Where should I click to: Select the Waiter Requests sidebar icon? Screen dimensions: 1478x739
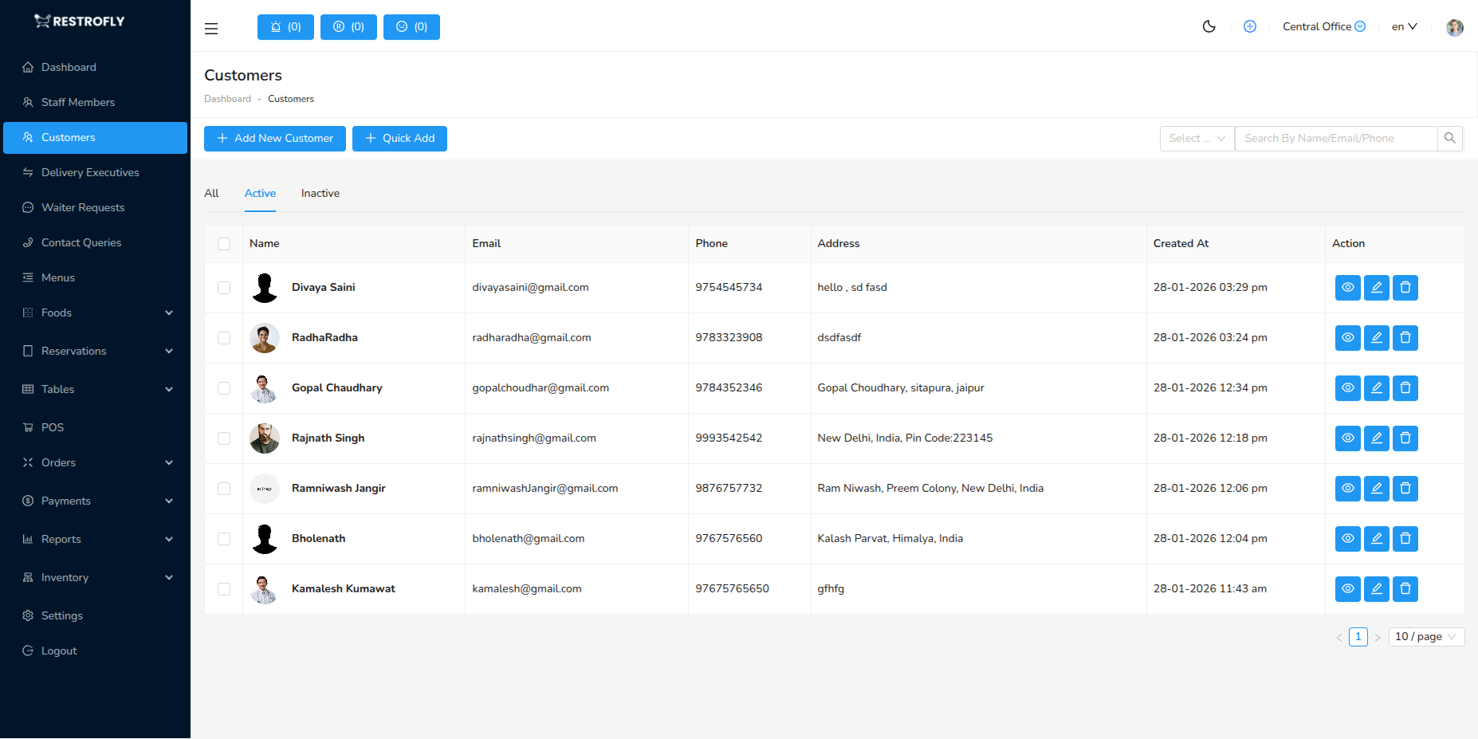pyautogui.click(x=27, y=207)
